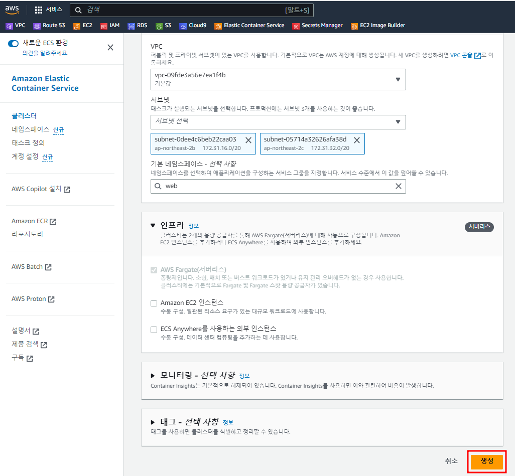Open the VPC selection dropdown
Image resolution: width=515 pixels, height=476 pixels.
278,79
